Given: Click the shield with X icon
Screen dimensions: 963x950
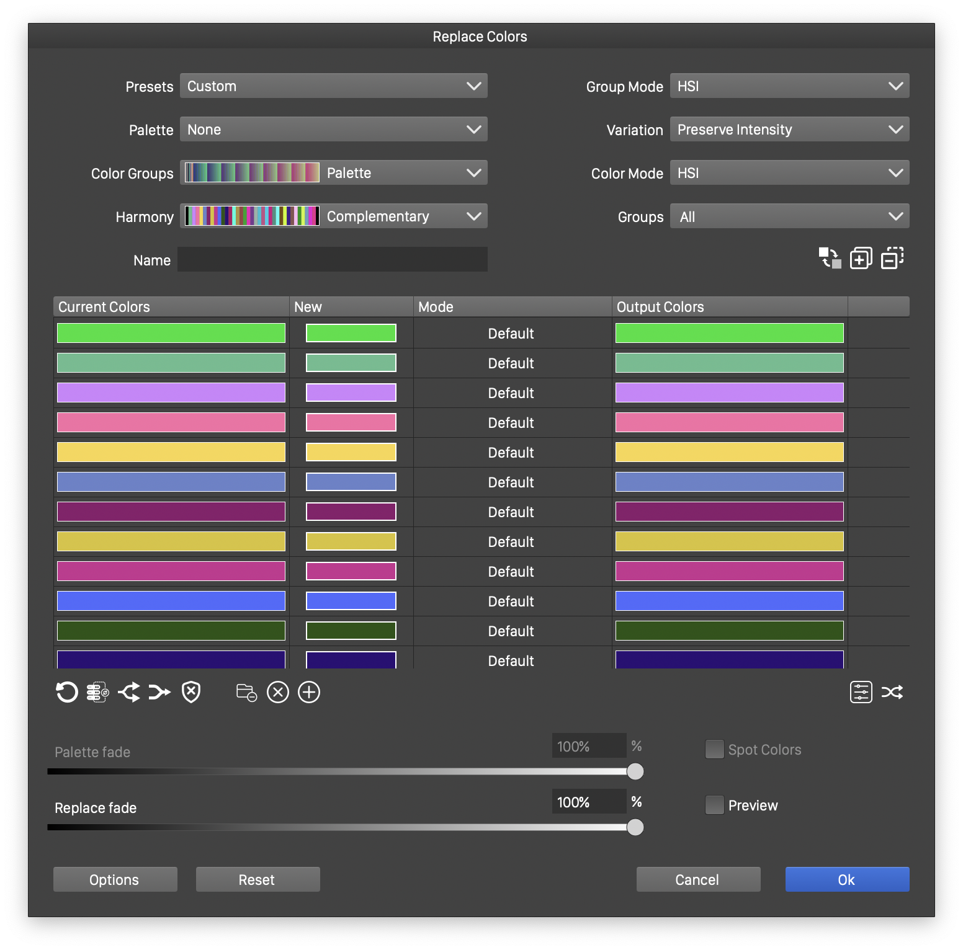Looking at the screenshot, I should 191,692.
